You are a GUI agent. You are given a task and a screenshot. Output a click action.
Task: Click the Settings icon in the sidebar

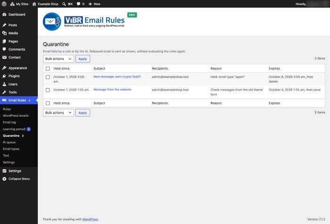4,171
